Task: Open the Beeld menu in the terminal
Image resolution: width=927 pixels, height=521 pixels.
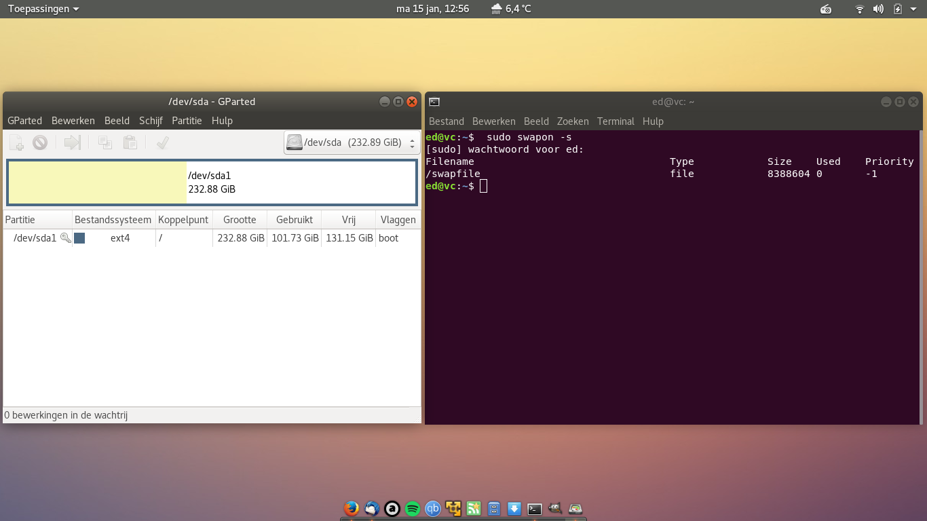Action: click(536, 121)
